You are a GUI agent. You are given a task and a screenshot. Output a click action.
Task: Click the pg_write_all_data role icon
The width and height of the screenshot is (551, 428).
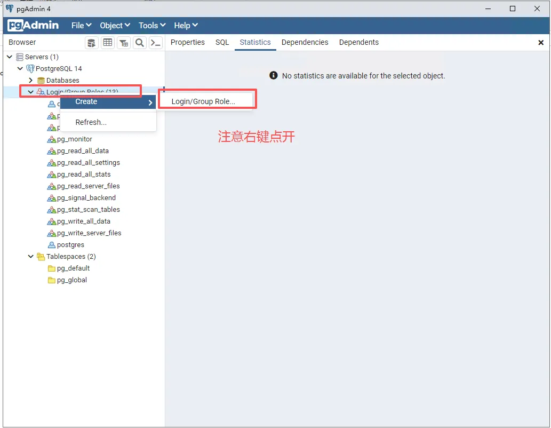(52, 221)
